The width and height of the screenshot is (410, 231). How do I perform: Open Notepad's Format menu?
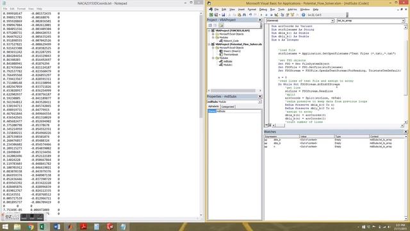(x=21, y=8)
